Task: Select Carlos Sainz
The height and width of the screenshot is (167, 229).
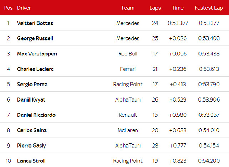Action: 32,130
